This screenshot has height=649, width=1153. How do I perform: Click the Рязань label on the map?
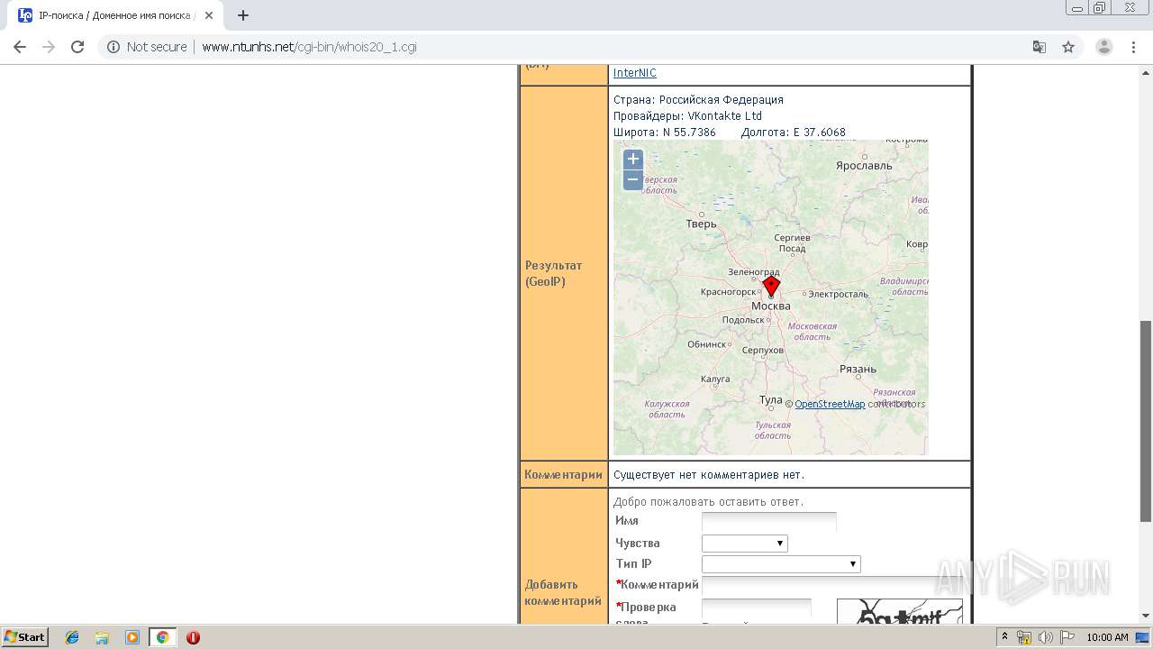click(858, 369)
